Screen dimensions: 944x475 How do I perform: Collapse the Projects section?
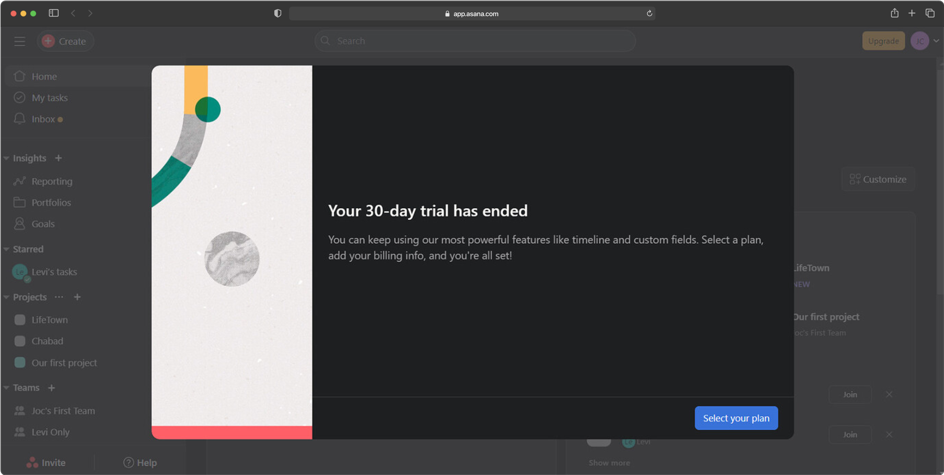point(6,297)
